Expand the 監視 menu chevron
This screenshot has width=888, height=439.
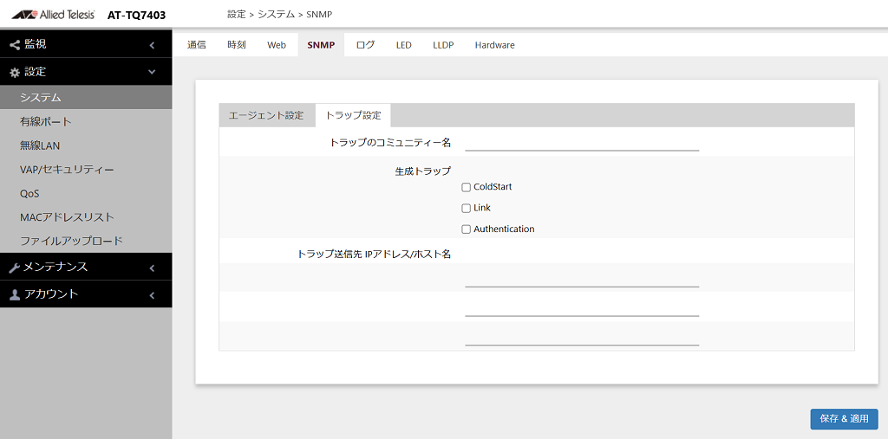click(x=152, y=45)
